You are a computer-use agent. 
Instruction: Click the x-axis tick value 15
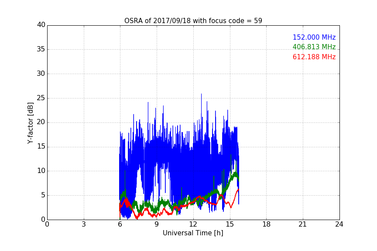[x=230, y=224]
